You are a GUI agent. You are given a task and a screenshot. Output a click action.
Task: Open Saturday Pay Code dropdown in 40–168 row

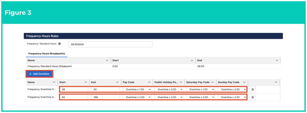click(x=200, y=97)
